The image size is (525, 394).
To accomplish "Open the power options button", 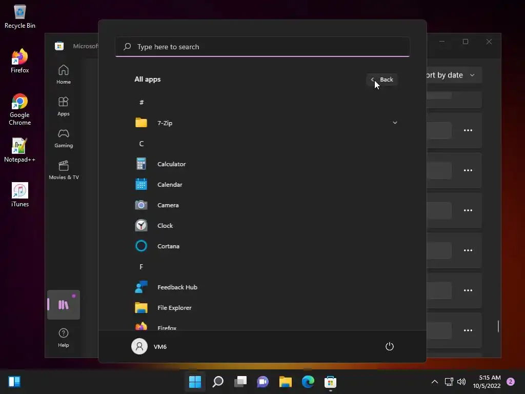I will (390, 346).
